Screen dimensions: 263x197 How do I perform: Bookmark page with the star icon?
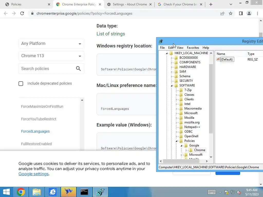(231, 13)
